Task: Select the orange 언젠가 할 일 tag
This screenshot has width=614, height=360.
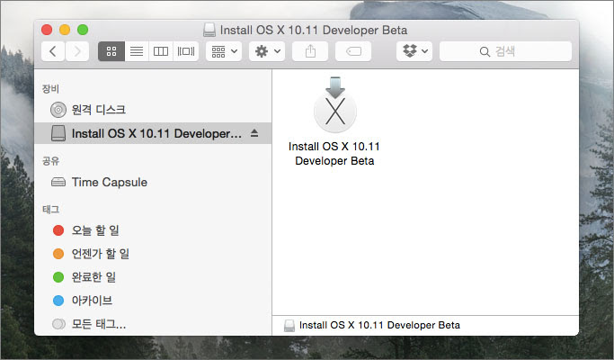Action: click(153, 254)
